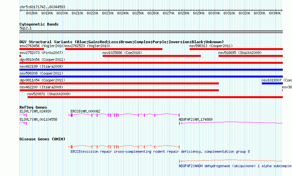Select the DGV Structural Variants track heading

click(122, 42)
